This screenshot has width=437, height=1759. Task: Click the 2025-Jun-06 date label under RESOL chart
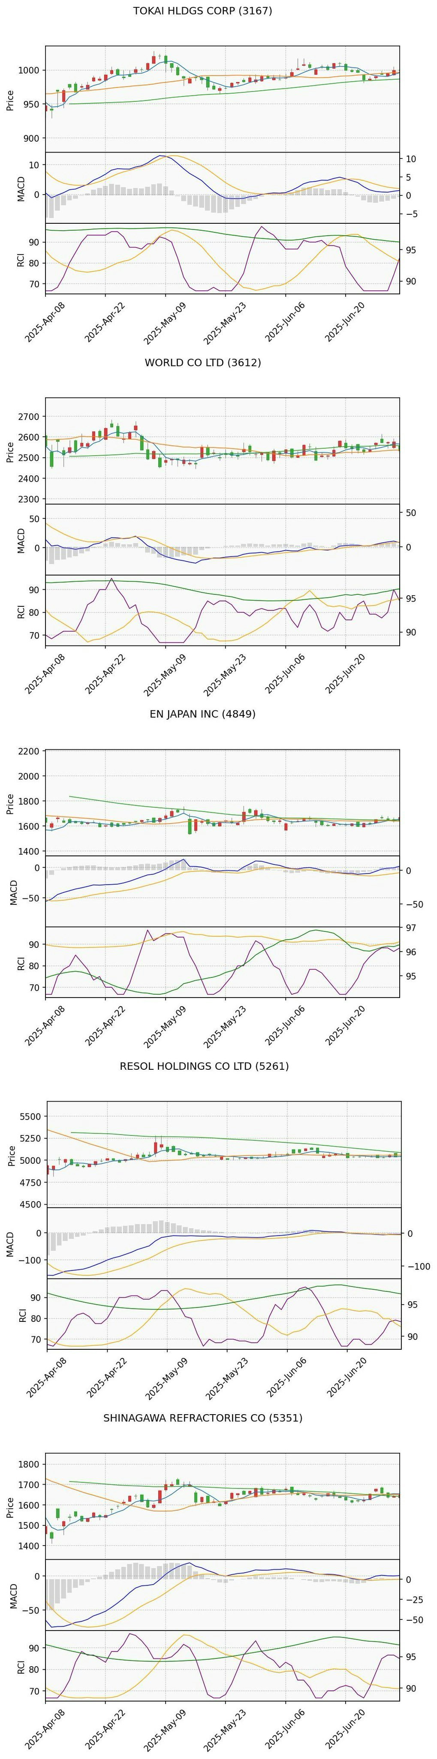287,1377
